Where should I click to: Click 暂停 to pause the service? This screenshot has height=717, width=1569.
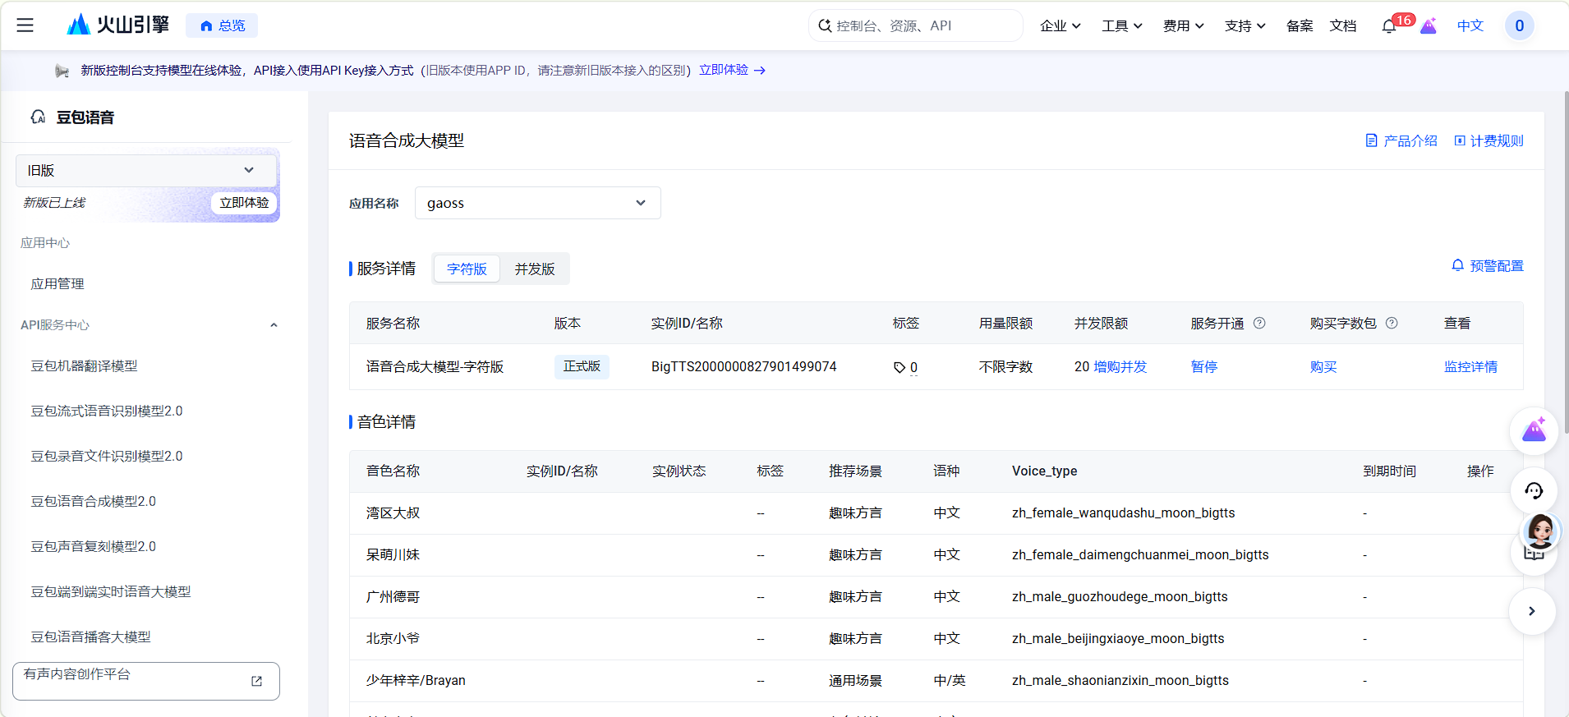(x=1204, y=366)
